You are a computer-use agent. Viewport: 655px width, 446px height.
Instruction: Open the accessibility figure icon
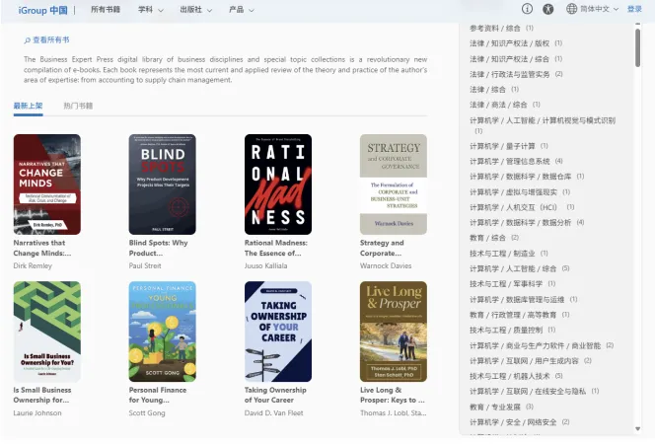click(548, 9)
